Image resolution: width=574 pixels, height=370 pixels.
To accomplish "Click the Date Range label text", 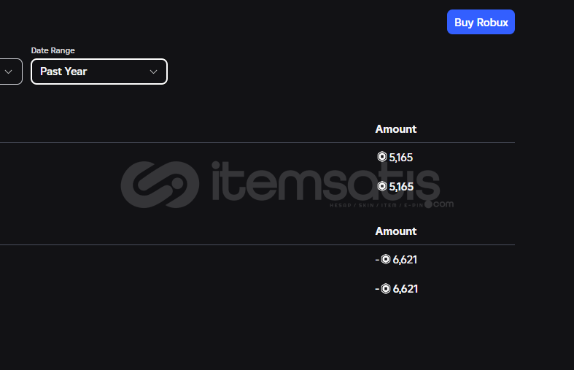I will [53, 50].
